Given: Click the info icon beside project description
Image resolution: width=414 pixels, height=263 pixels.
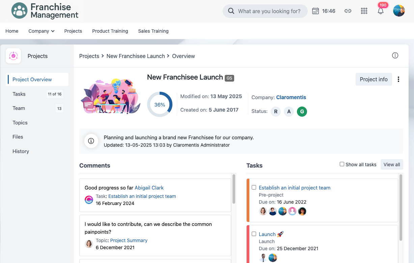Looking at the screenshot, I should coord(91,141).
